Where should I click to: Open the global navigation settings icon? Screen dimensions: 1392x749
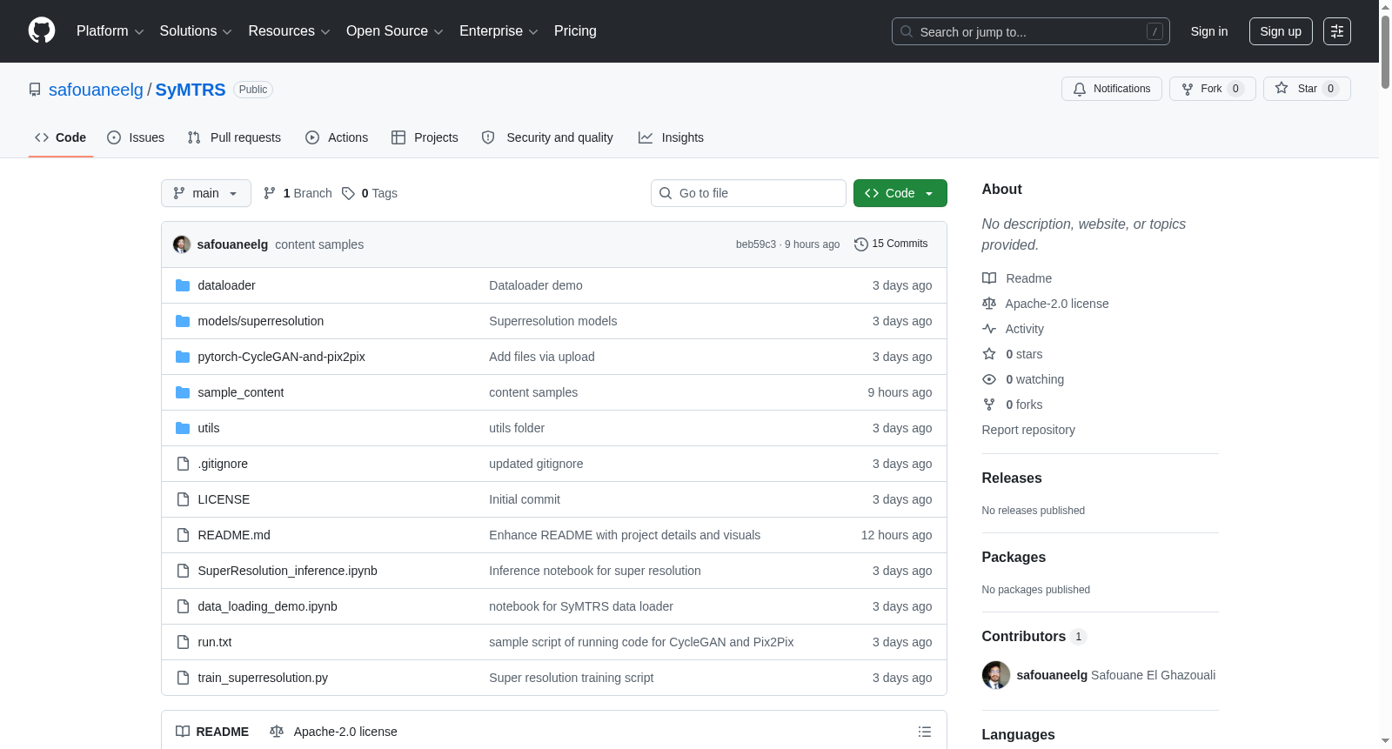coord(1337,31)
